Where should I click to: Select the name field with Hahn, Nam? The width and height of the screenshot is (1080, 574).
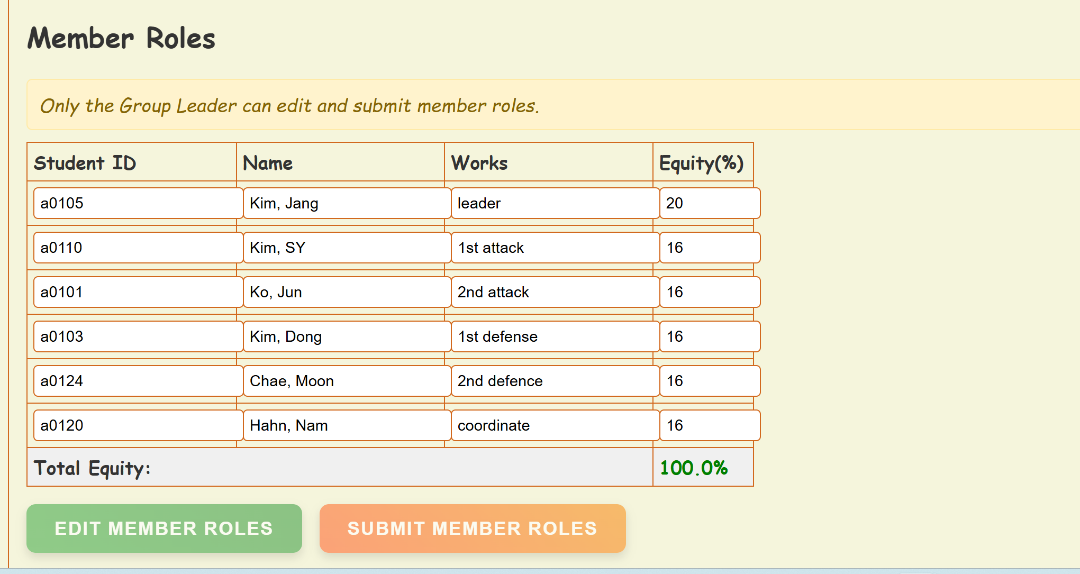point(347,425)
